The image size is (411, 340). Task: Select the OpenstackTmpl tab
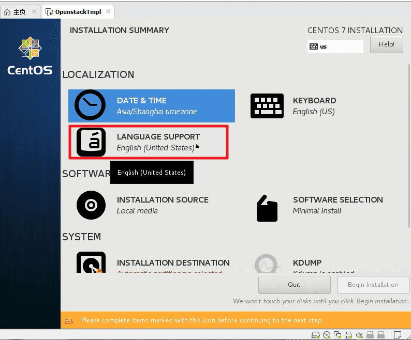[74, 12]
